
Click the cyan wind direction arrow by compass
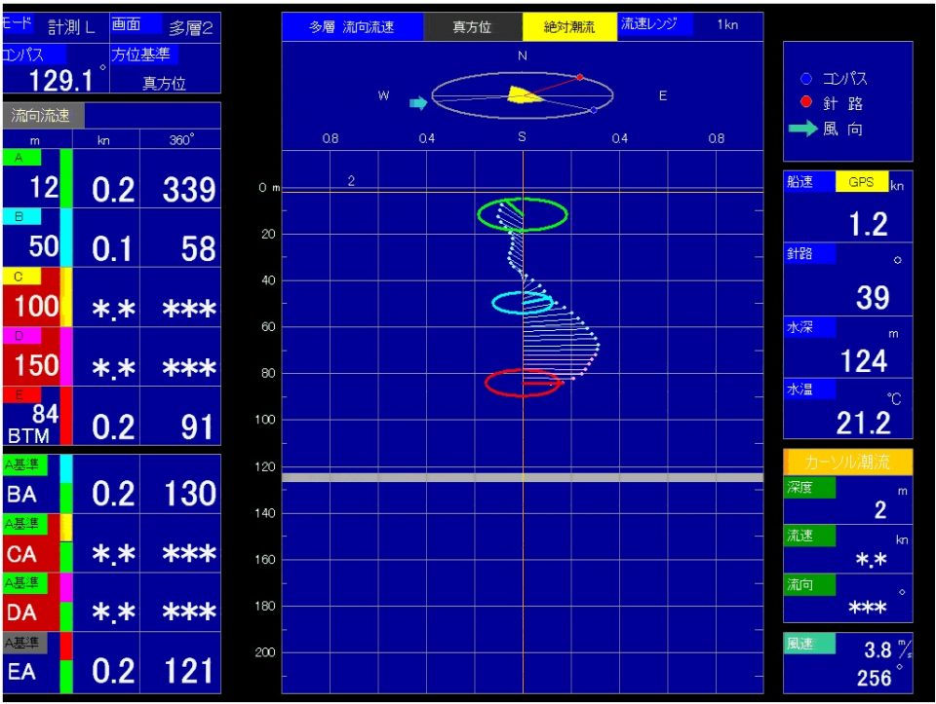click(418, 103)
